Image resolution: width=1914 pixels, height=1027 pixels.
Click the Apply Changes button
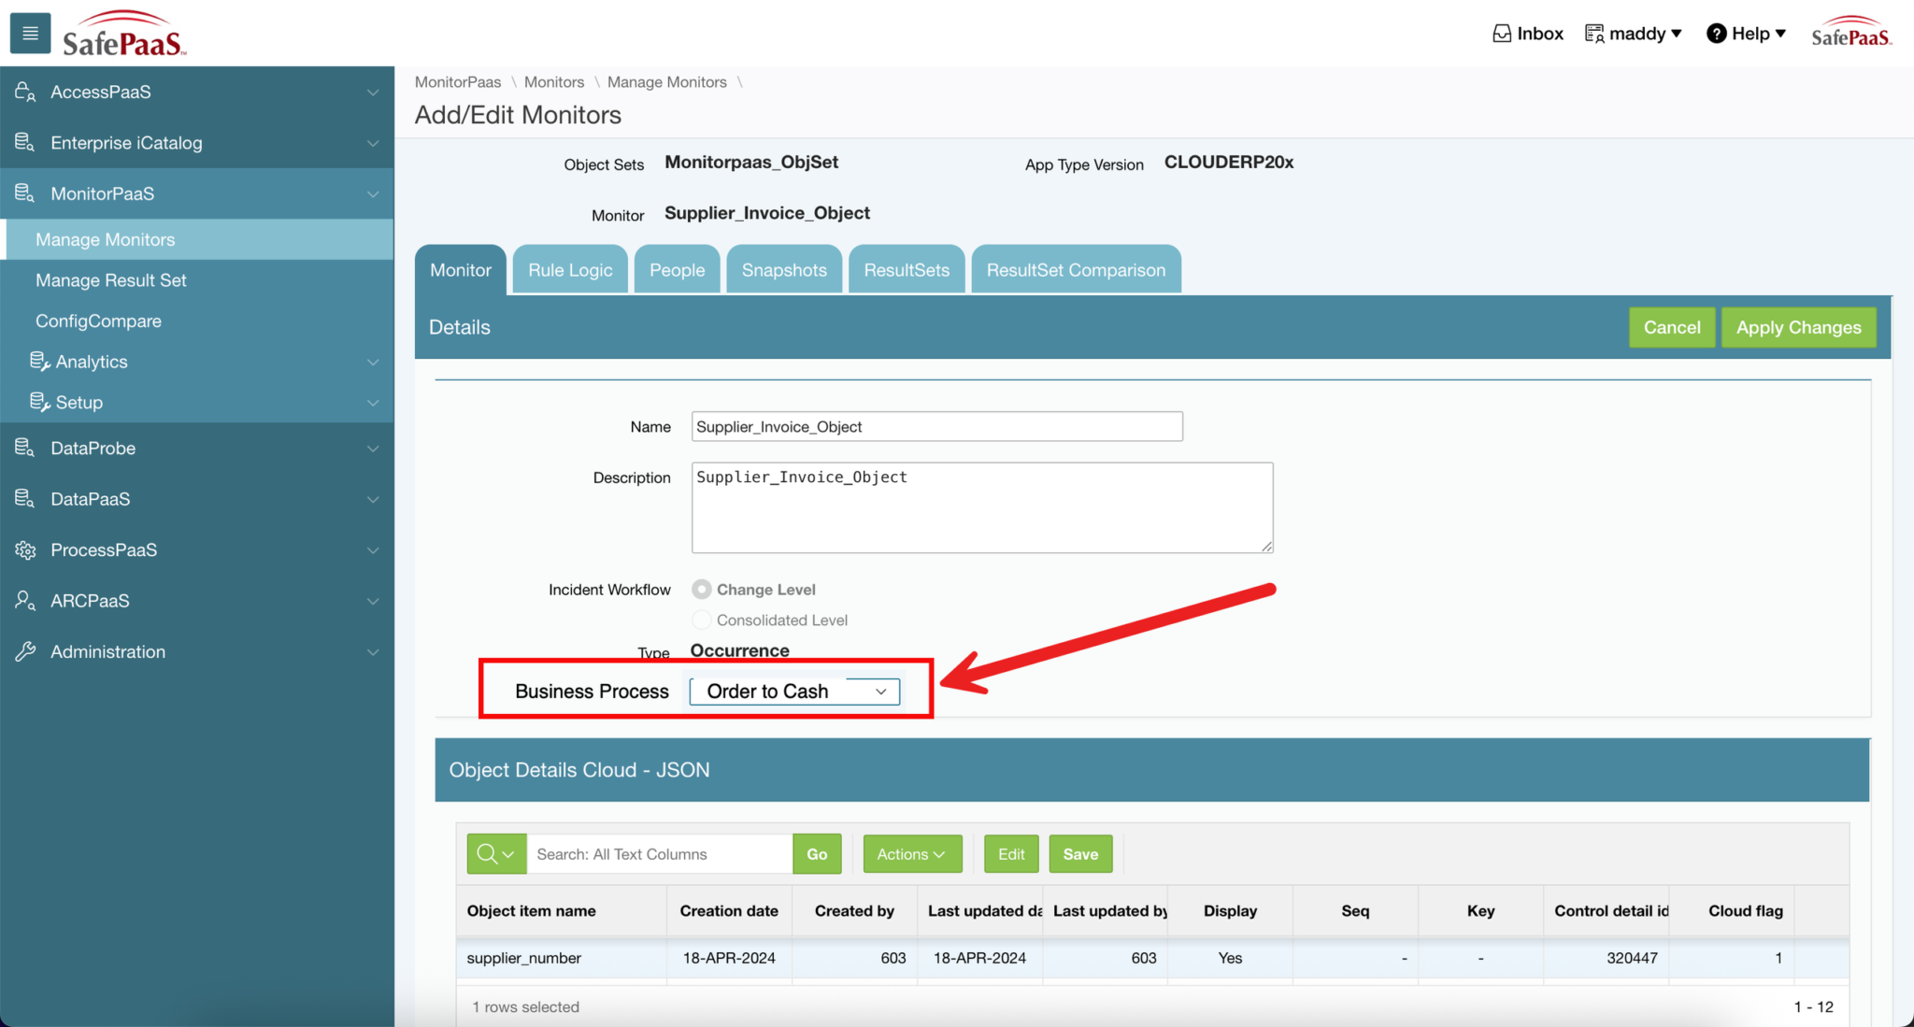pos(1798,327)
